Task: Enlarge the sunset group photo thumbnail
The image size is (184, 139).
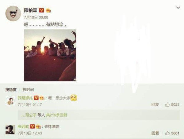Action: (x=50, y=55)
